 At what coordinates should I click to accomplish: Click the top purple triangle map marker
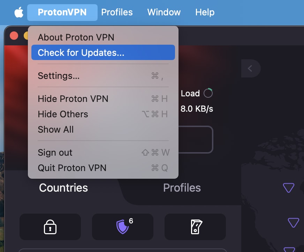coord(289,188)
